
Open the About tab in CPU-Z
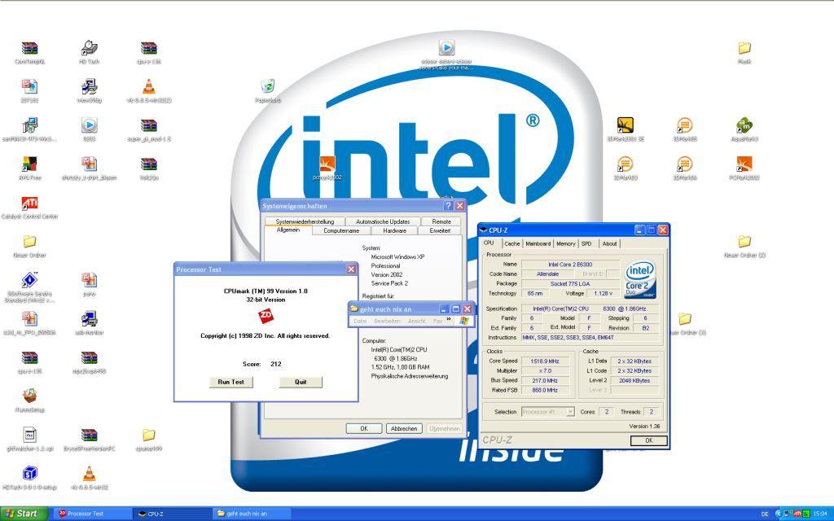609,243
